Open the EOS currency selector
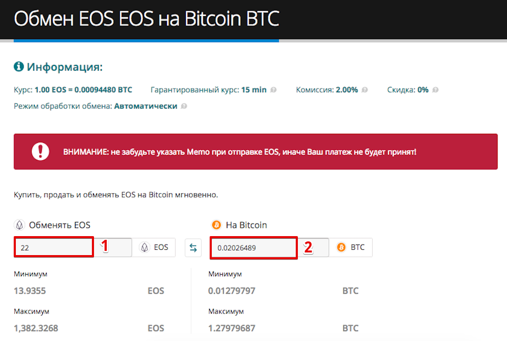Image resolution: width=507 pixels, height=341 pixels. [154, 247]
